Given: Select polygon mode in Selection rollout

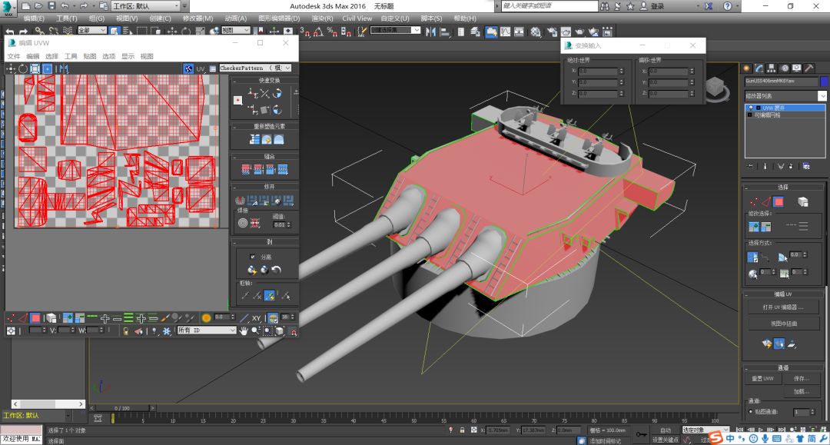Looking at the screenshot, I should click(779, 201).
